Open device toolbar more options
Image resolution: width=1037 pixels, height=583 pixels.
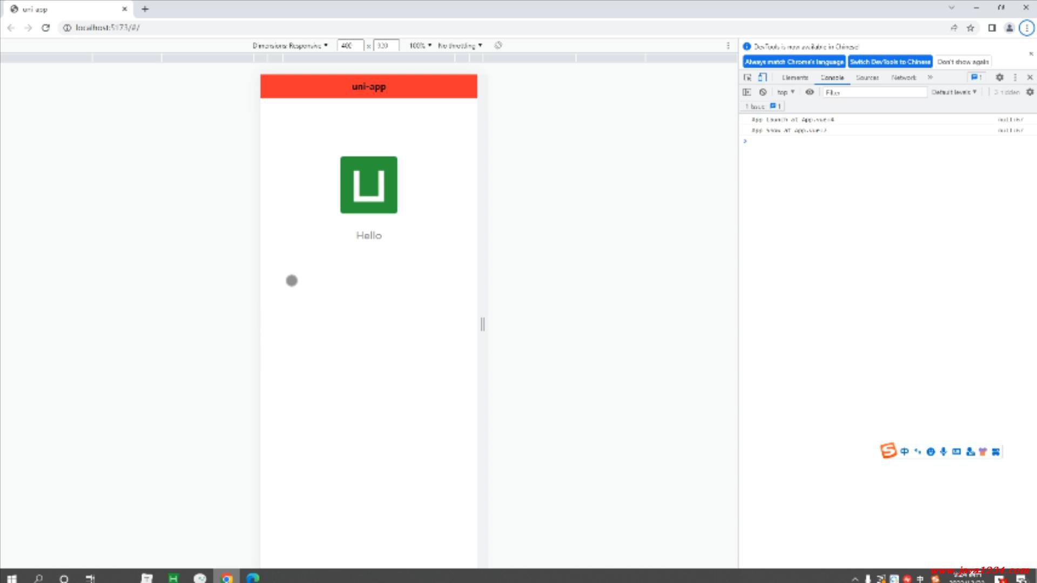tap(728, 45)
